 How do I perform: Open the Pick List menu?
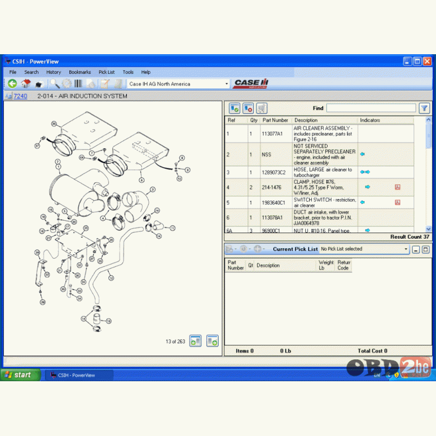107,72
